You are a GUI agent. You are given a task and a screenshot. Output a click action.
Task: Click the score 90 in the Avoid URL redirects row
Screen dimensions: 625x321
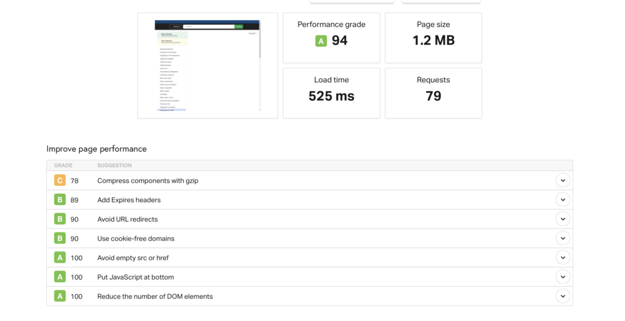(74, 219)
